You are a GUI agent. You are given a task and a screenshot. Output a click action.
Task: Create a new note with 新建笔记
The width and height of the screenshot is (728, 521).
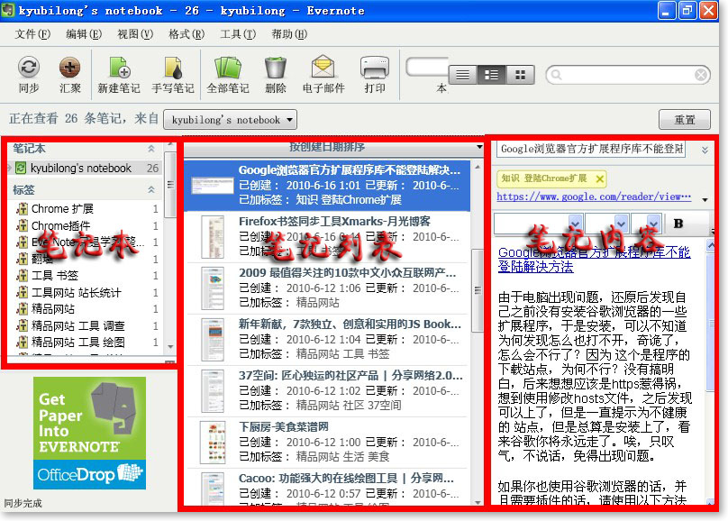pos(119,68)
